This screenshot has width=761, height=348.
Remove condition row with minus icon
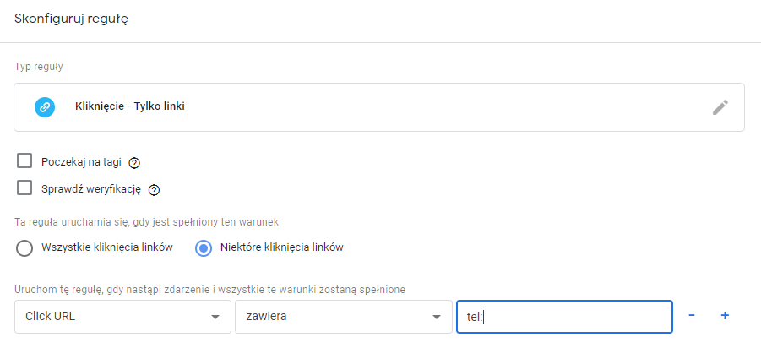692,316
